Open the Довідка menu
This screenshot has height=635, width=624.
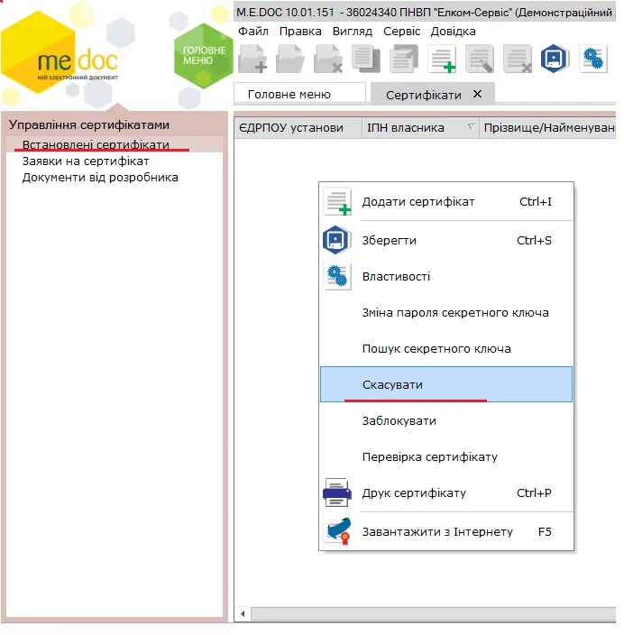pos(453,32)
